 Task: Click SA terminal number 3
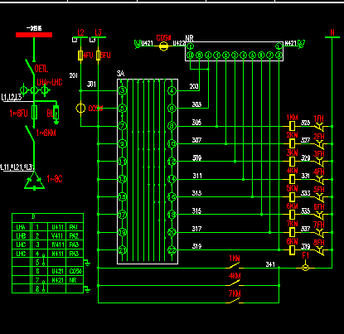coord(123,90)
